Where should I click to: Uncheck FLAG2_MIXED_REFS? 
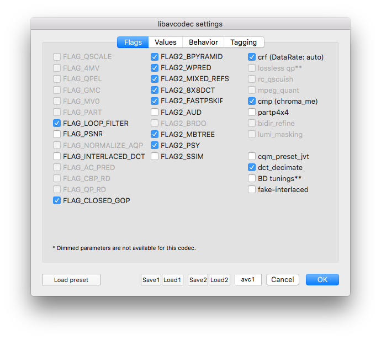tap(155, 79)
